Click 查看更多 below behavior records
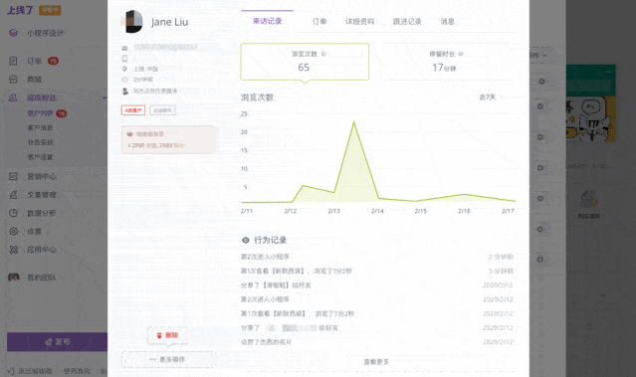 pyautogui.click(x=376, y=362)
